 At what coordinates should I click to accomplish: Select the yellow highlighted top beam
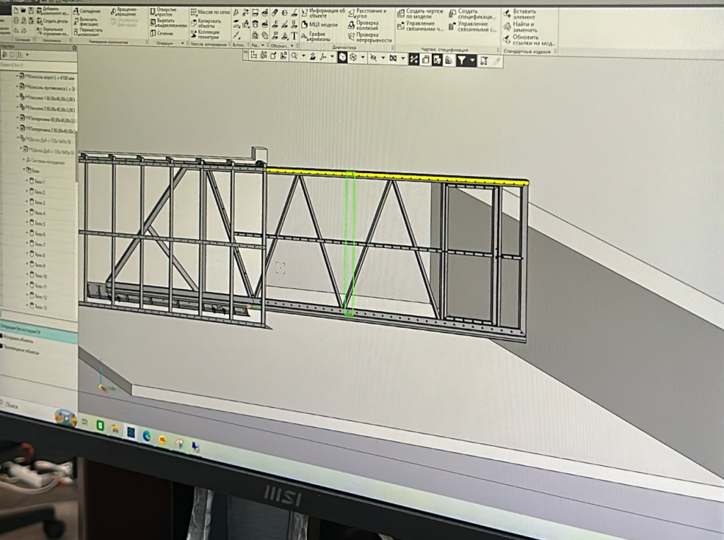click(x=397, y=176)
